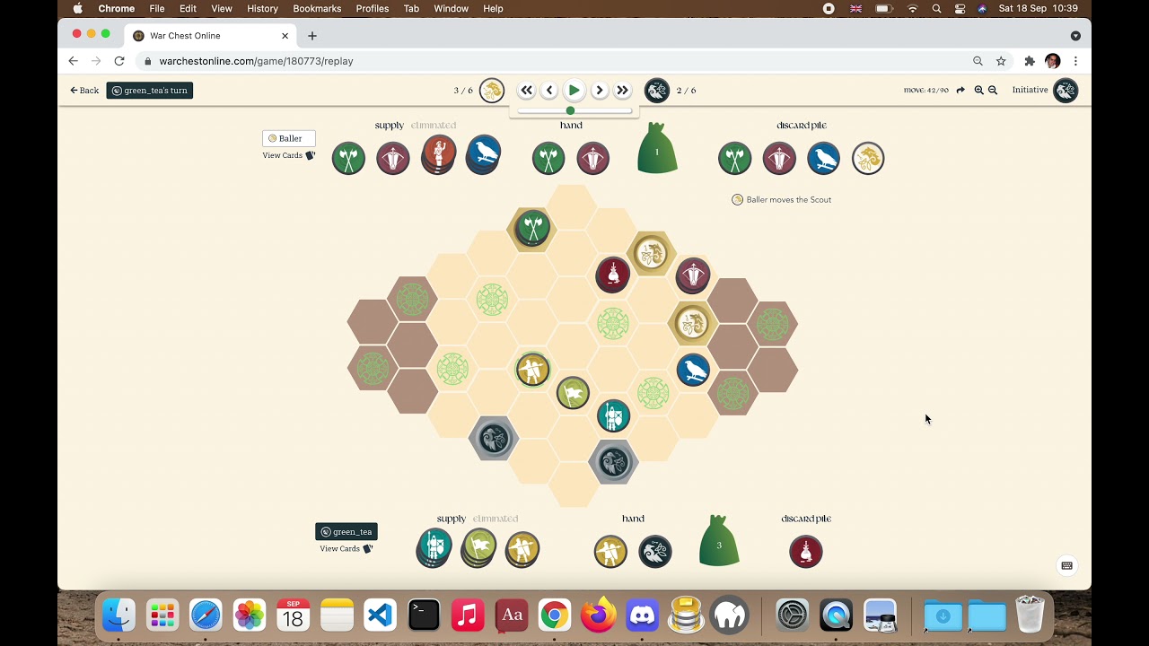Select the green_tea player name tag
Viewport: 1149px width, 646px height.
click(346, 531)
